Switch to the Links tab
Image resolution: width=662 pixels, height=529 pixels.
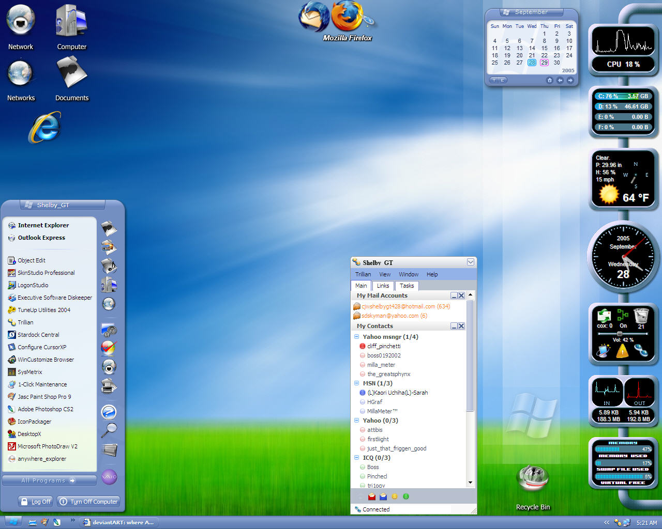(383, 286)
